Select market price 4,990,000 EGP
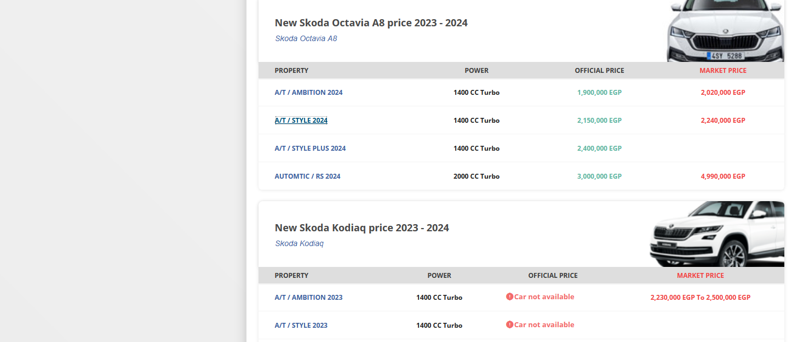The width and height of the screenshot is (792, 342). click(723, 176)
